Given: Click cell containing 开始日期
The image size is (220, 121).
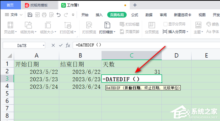Looking at the screenshot, I should point(37,64).
